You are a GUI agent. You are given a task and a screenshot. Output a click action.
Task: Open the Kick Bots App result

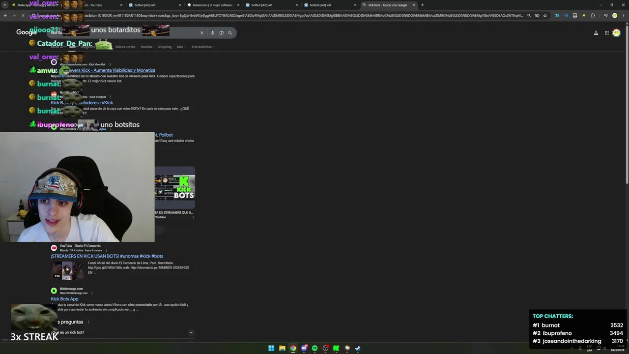pyautogui.click(x=64, y=299)
